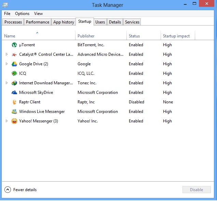Sort by the Status column header

144,35
